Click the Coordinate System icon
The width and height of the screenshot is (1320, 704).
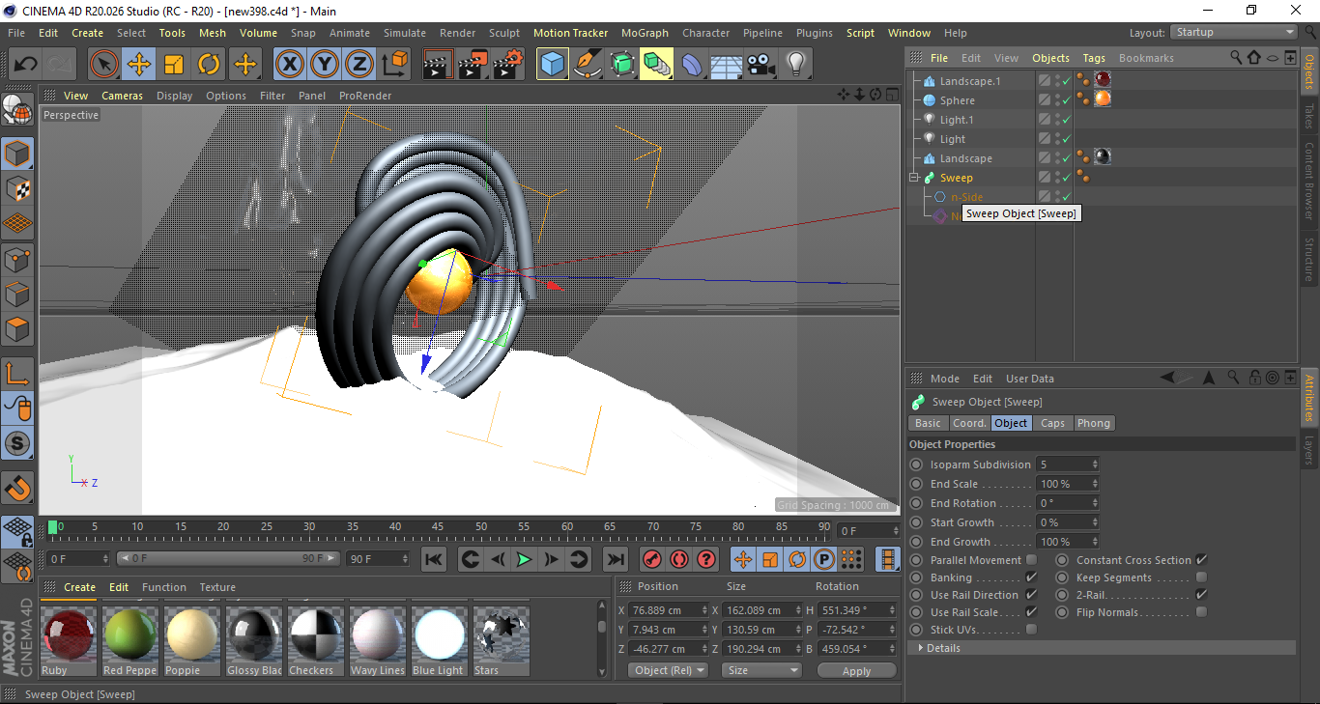(x=394, y=65)
